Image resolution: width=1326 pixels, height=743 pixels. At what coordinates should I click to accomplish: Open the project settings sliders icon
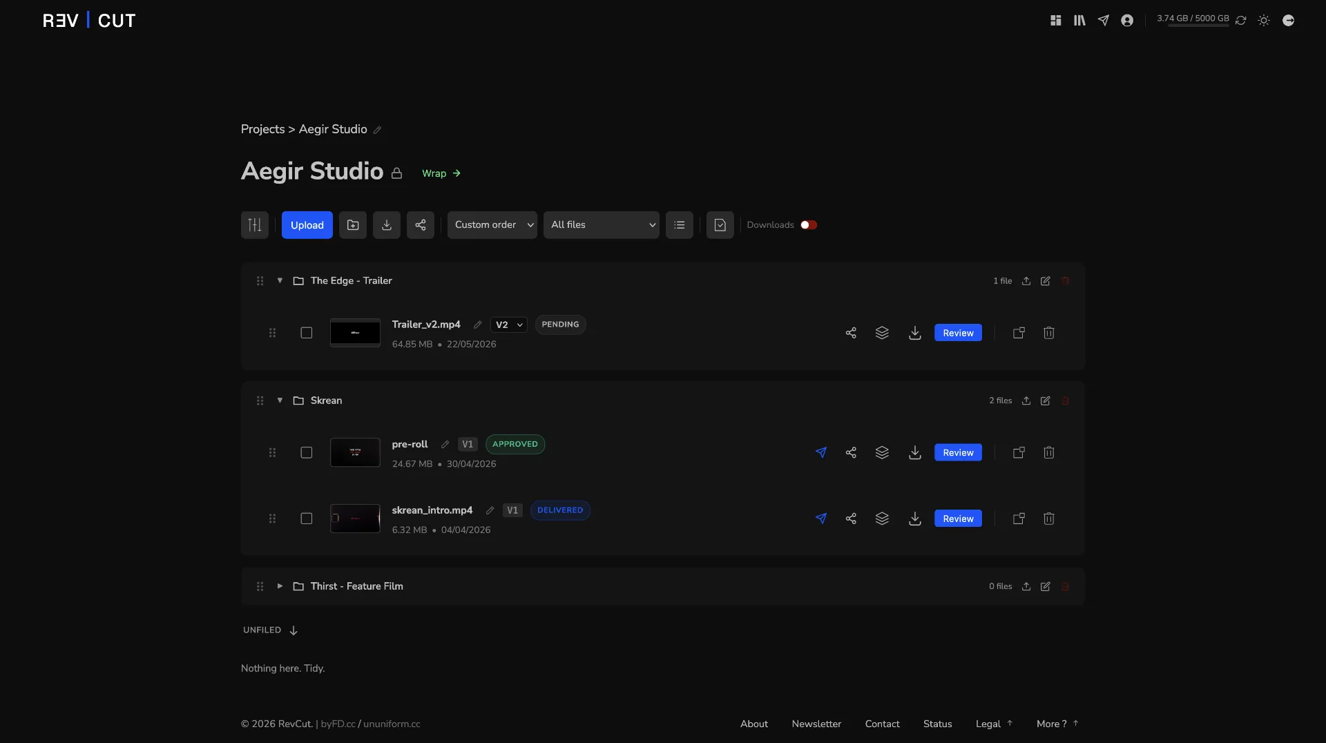(255, 225)
